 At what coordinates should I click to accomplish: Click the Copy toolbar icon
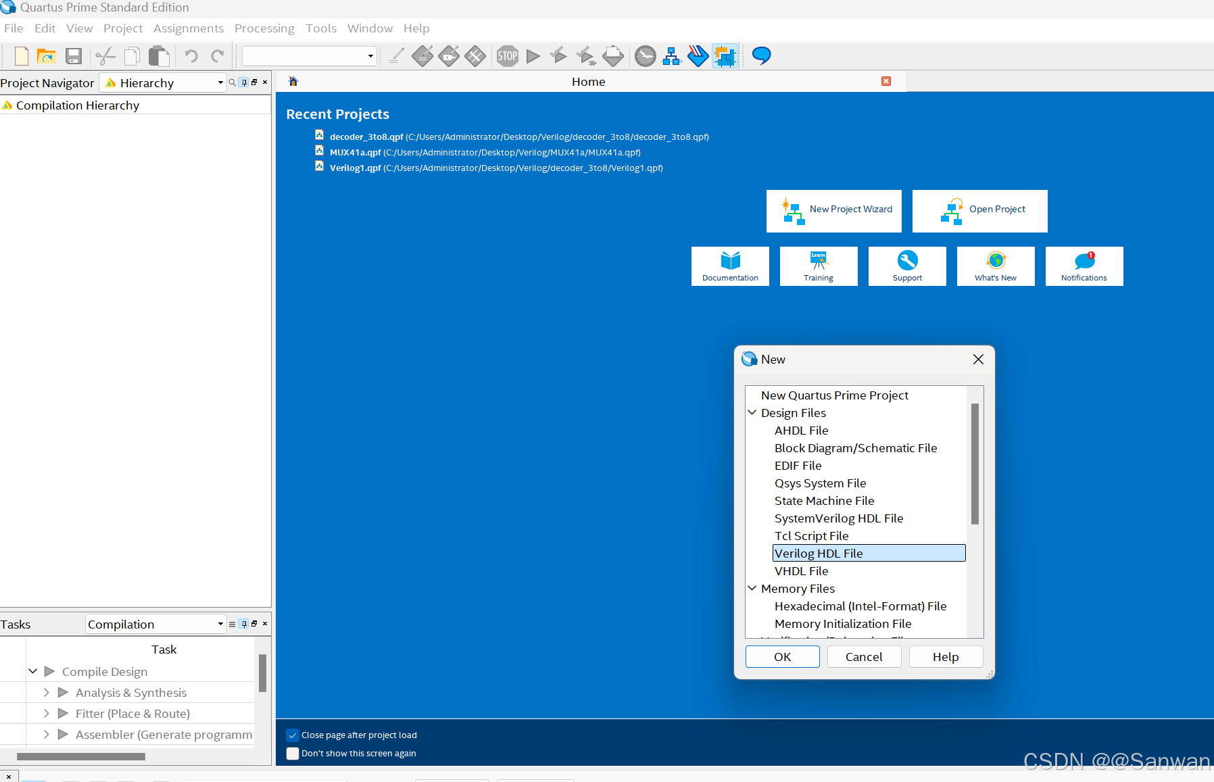point(132,56)
